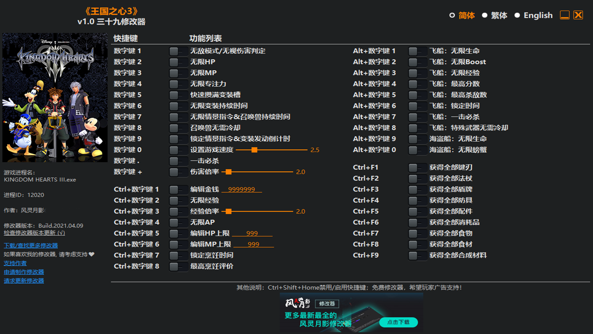Enable the 无限MP toggle
This screenshot has width=593, height=334.
[178, 73]
